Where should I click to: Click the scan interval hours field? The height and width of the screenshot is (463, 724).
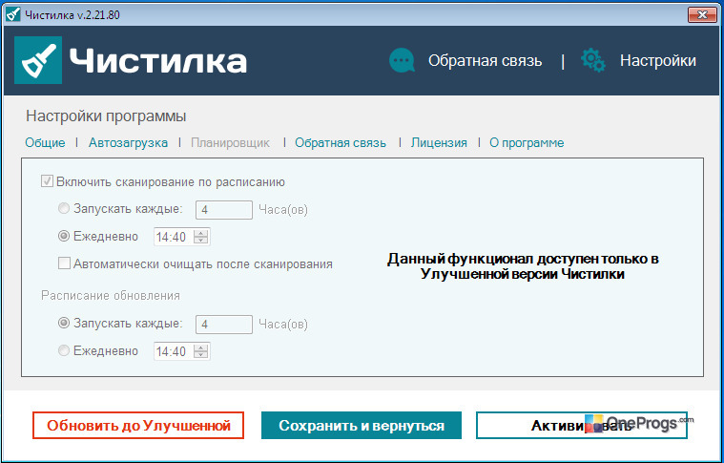point(224,210)
